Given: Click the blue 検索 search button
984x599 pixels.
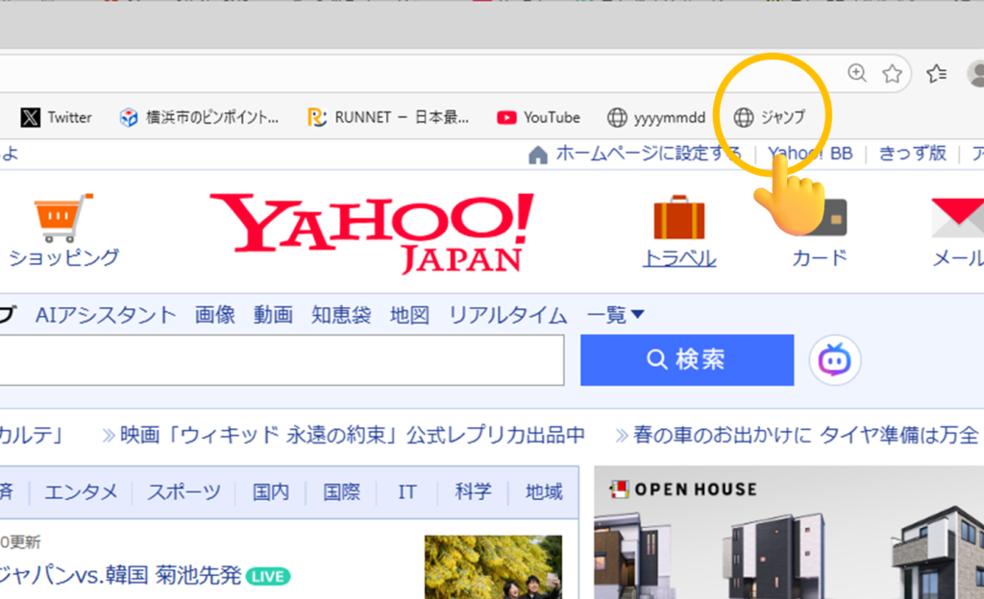Looking at the screenshot, I should coord(687,360).
